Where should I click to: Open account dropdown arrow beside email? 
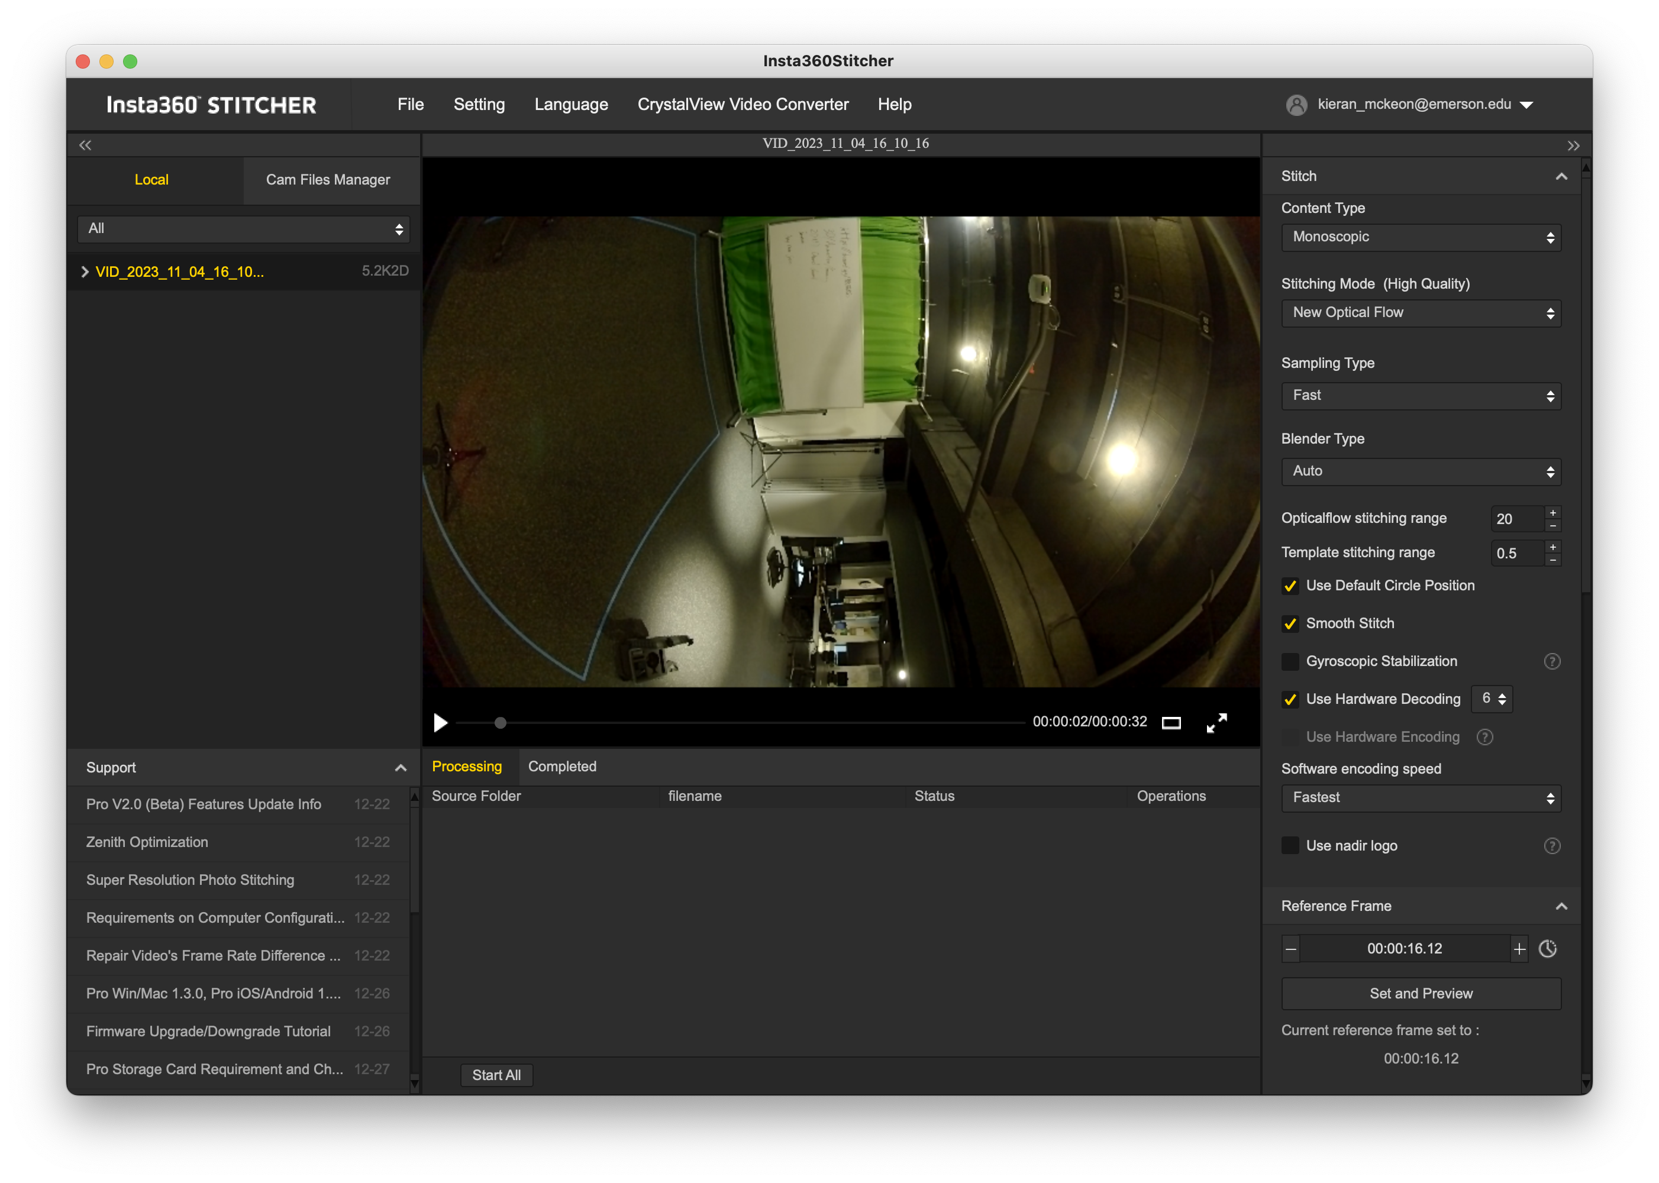(1526, 105)
